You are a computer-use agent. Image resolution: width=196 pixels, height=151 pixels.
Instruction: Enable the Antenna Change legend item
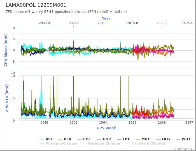(59, 143)
